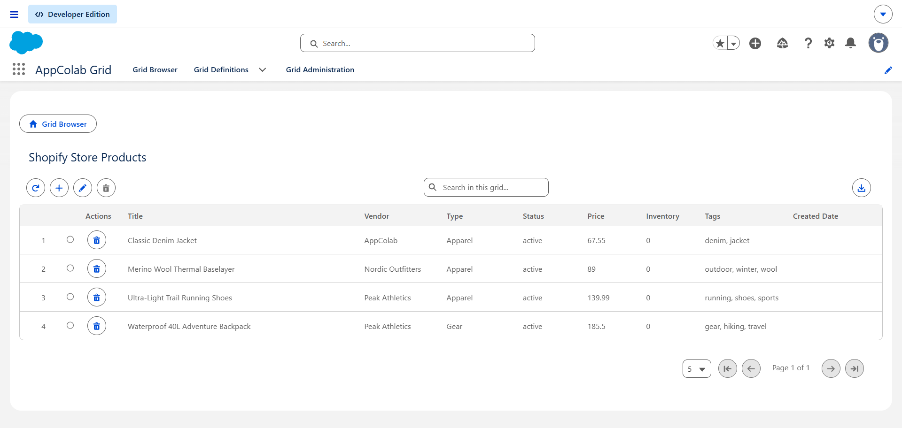
Task: Go to the next page
Action: coord(831,368)
